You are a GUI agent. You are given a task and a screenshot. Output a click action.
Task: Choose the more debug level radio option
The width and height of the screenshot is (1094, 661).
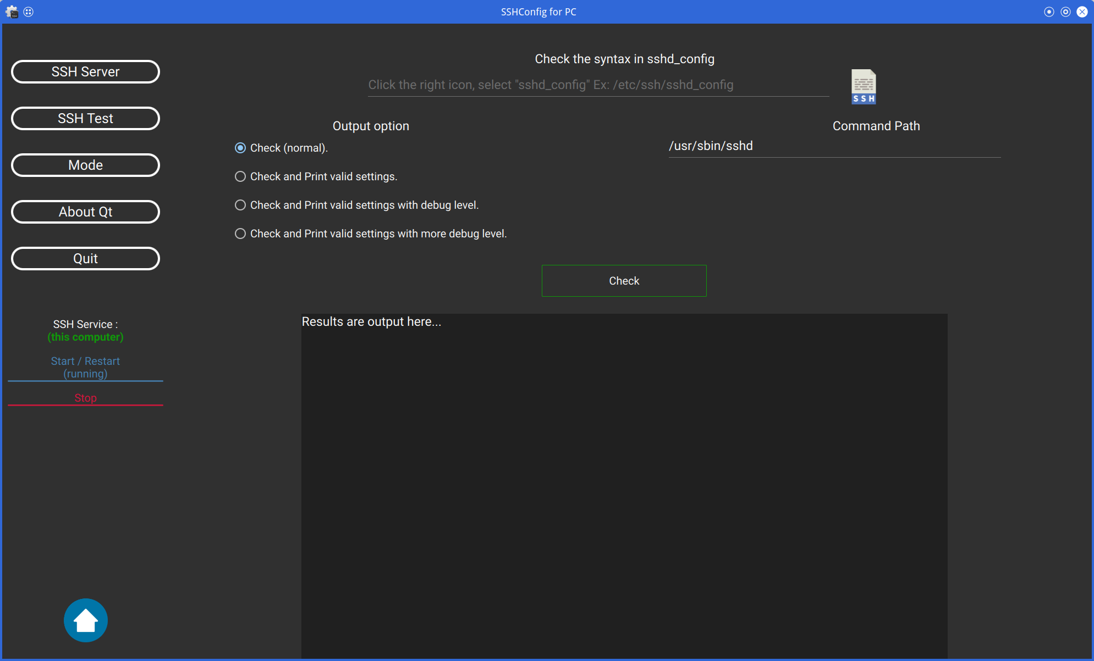pyautogui.click(x=240, y=234)
